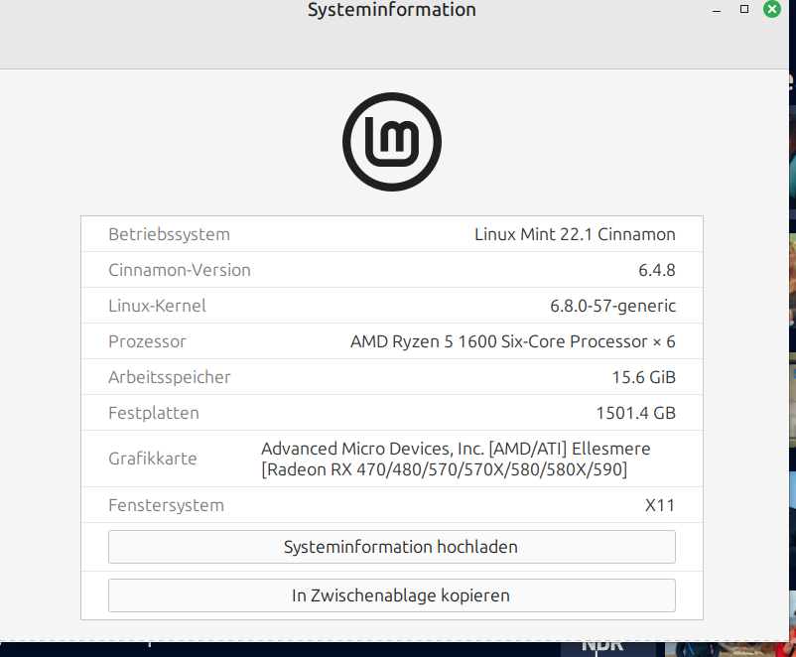Click the Systeminformation hochladen button

pos(391,547)
